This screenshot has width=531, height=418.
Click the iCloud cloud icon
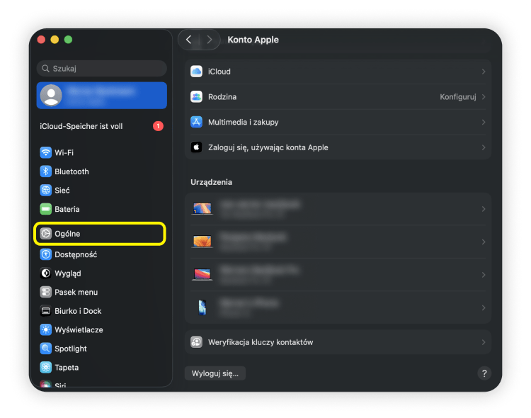(196, 72)
